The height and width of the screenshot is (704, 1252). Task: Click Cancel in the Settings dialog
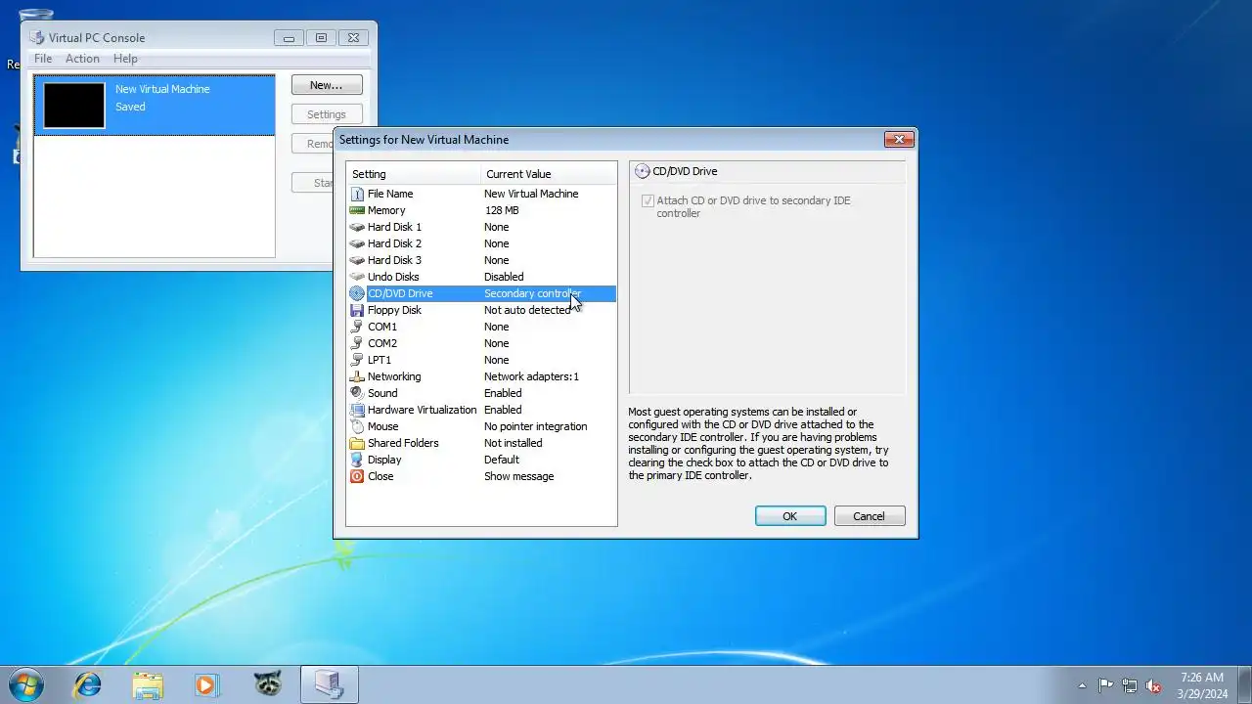coord(870,516)
